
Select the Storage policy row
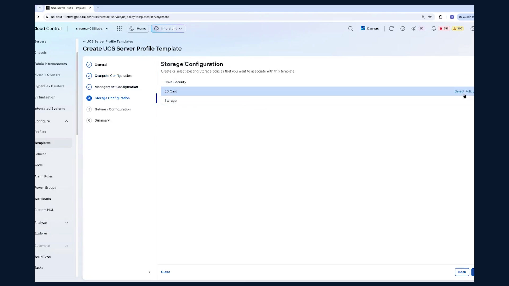[x=317, y=101]
